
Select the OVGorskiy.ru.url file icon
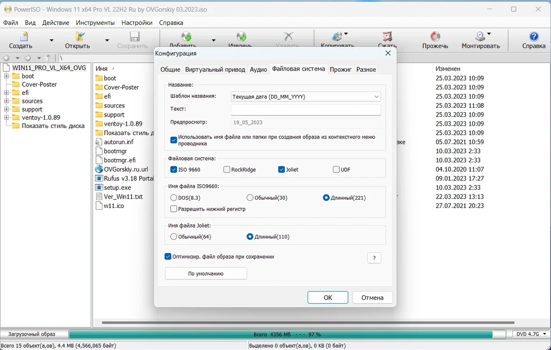99,169
